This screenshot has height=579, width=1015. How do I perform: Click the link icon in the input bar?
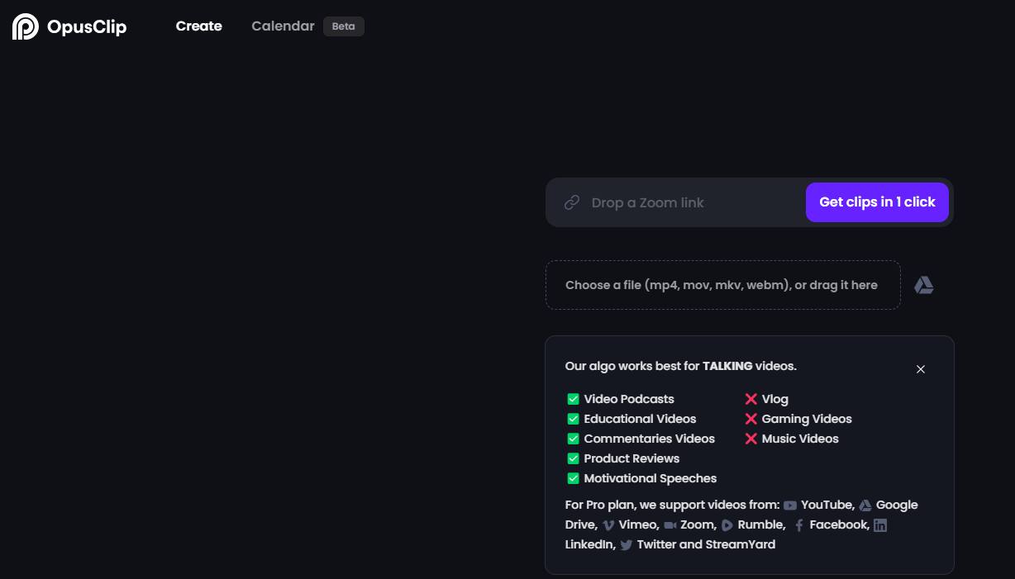(572, 202)
